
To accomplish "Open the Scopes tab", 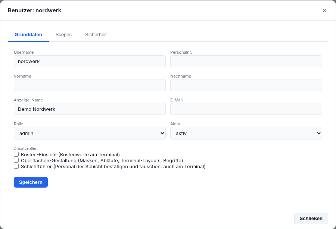I will 63,35.
